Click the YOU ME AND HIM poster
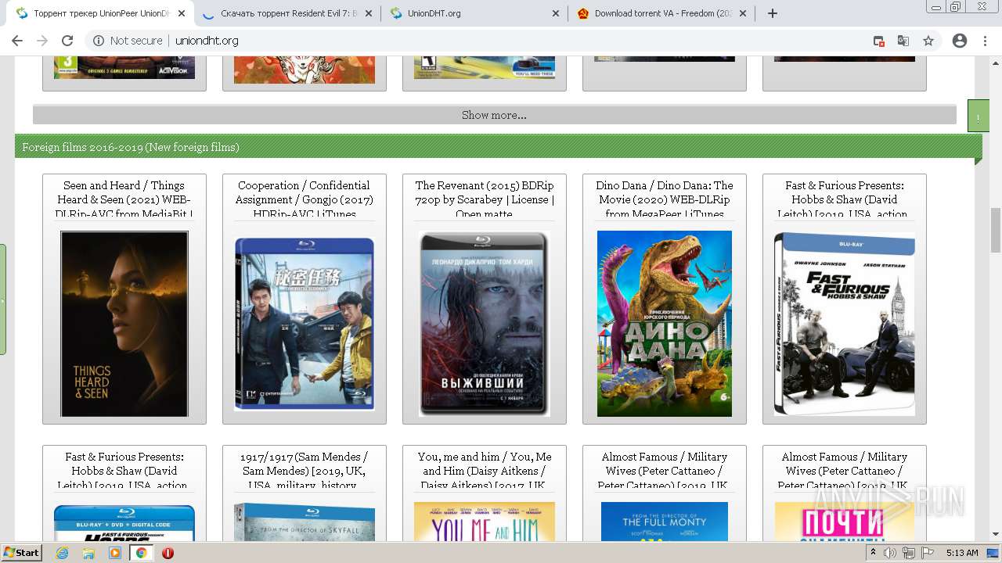Image resolution: width=1002 pixels, height=563 pixels. click(485, 522)
